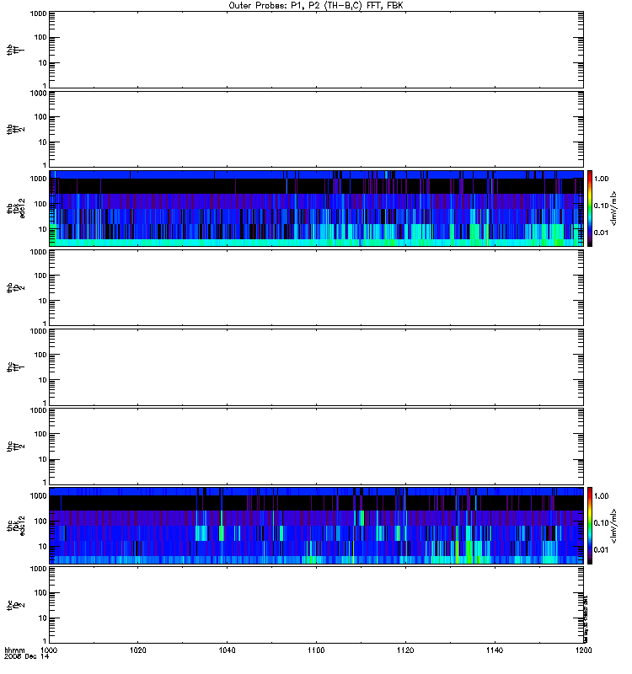The height and width of the screenshot is (674, 632).
Task: Click the 0.10 label on the thc color bar
Action: [602, 522]
